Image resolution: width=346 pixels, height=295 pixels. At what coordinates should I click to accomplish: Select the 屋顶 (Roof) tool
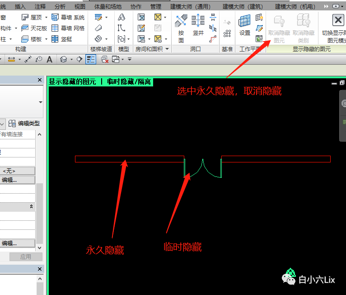click(31, 17)
